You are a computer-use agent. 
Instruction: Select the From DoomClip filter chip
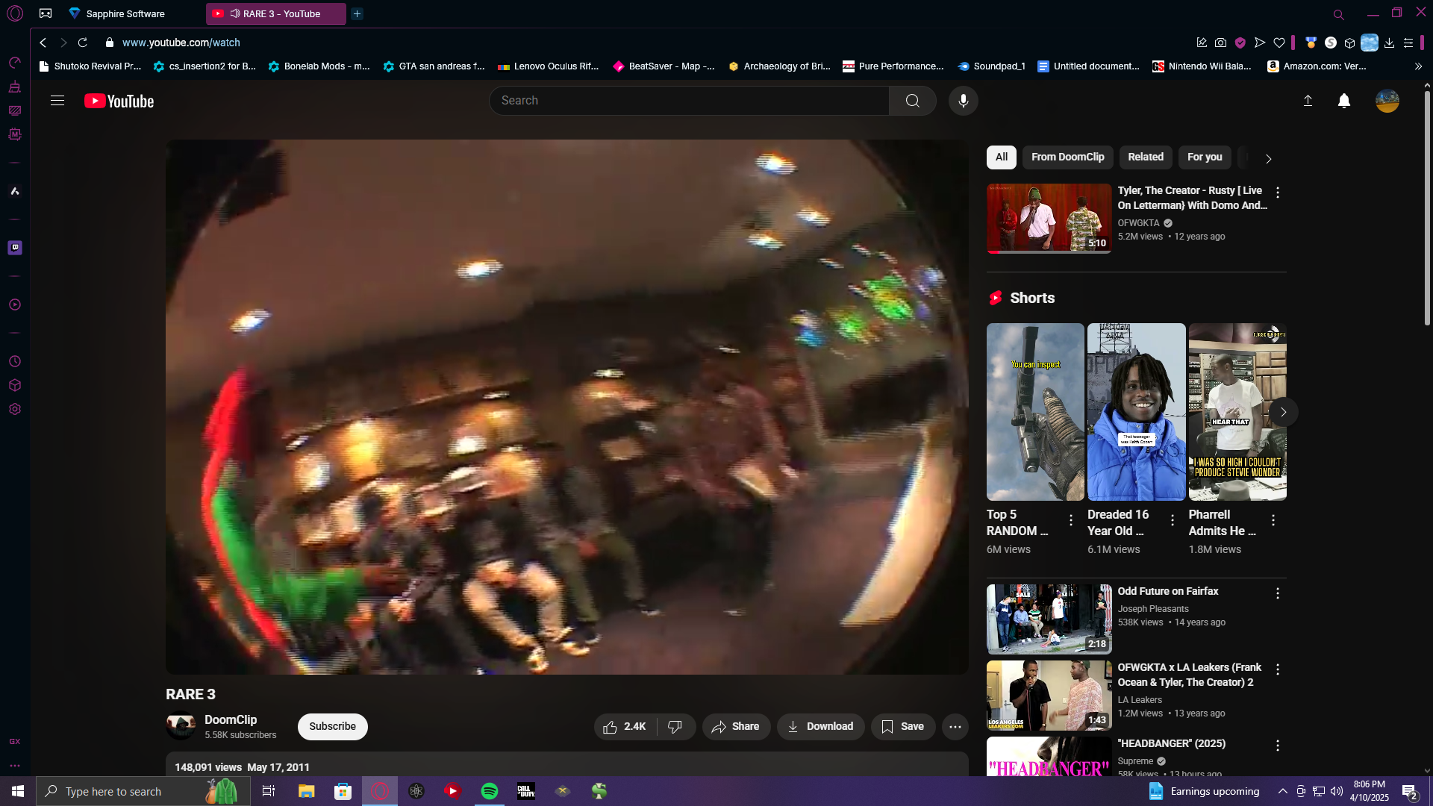1067,157
